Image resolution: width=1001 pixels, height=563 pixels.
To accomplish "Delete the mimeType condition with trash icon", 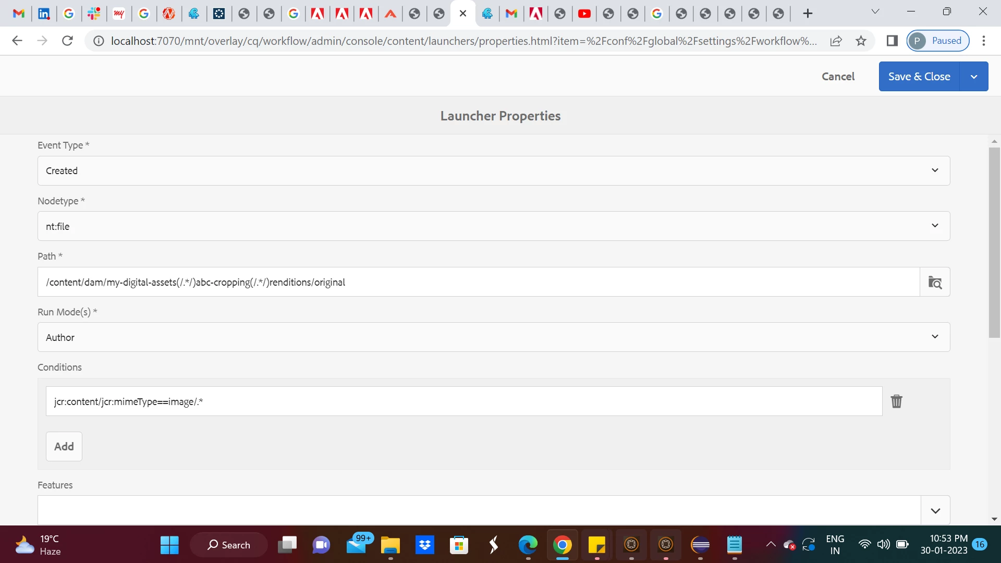I will pyautogui.click(x=896, y=401).
